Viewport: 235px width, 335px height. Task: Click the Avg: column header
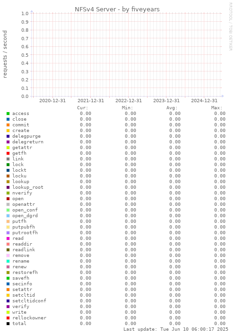(172, 108)
